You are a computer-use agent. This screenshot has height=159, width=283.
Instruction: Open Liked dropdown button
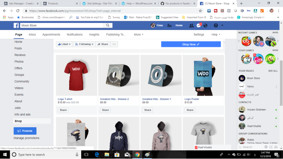click(x=64, y=44)
